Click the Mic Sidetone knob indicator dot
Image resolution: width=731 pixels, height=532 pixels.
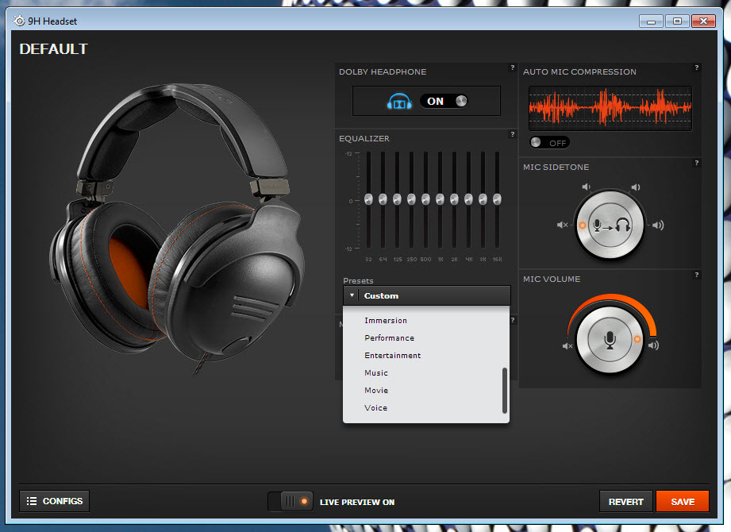[583, 226]
